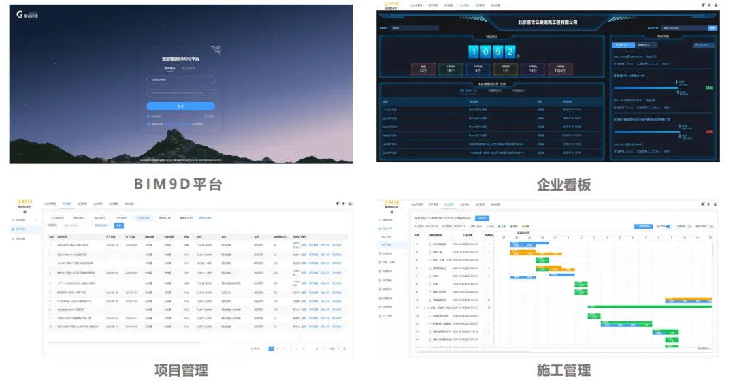Open the QR code login icon in login panel

[216, 50]
